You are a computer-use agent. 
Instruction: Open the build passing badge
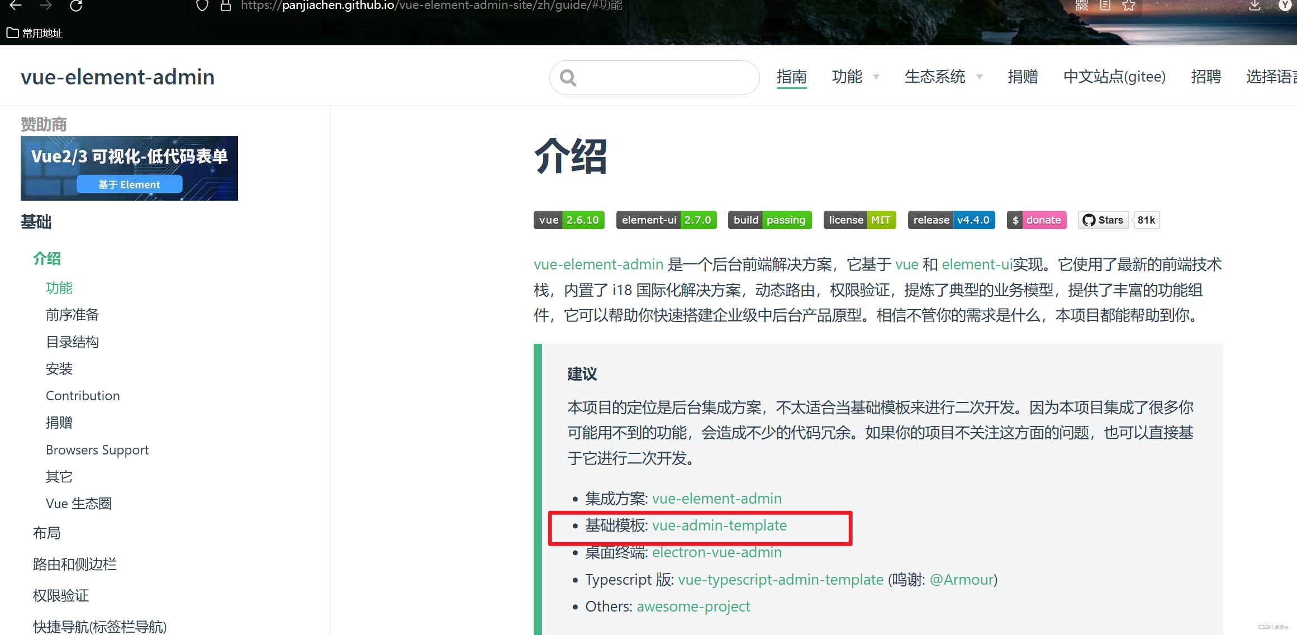[769, 220]
